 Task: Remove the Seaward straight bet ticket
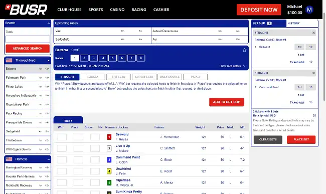tap(313, 33)
